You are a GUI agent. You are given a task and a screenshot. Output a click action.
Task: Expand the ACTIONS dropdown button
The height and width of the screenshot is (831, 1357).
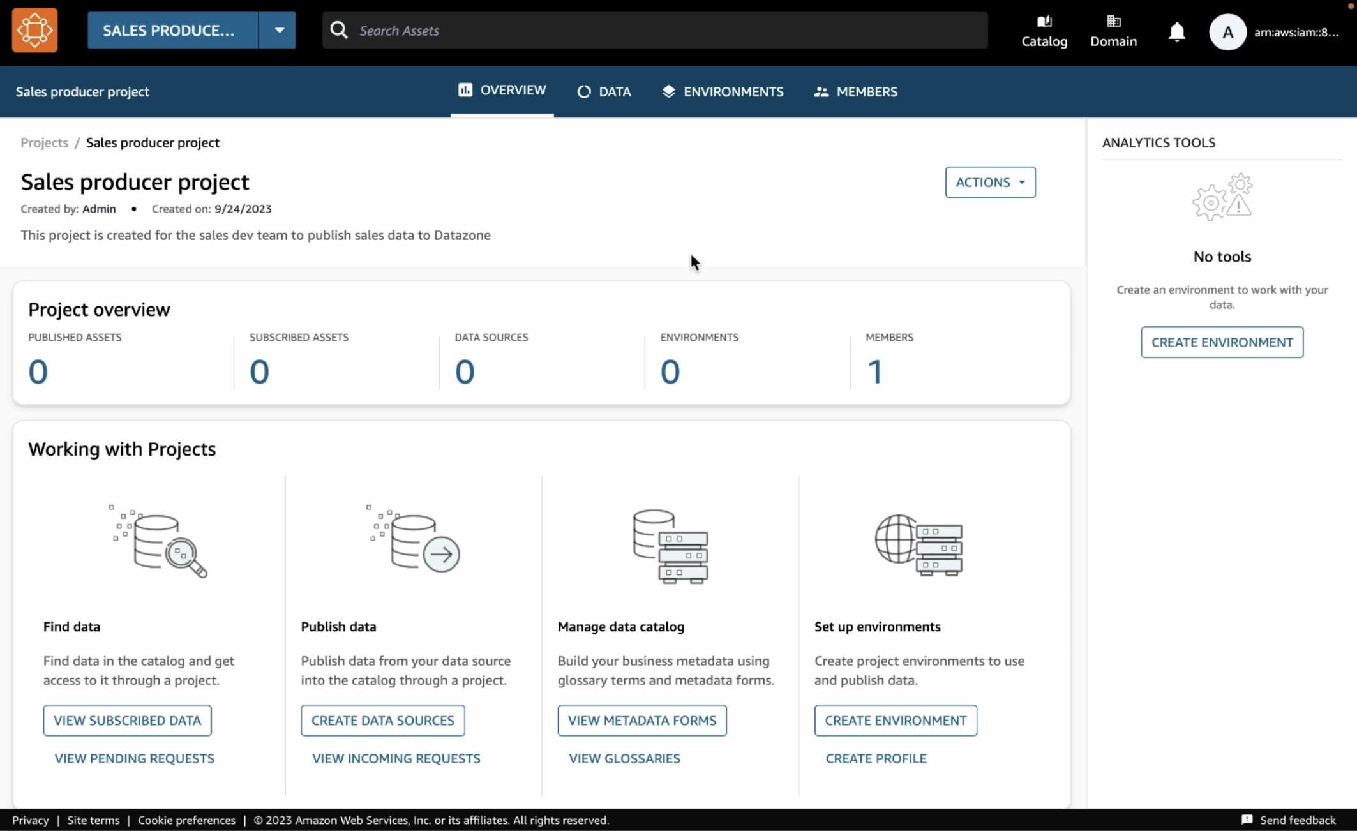click(x=990, y=183)
